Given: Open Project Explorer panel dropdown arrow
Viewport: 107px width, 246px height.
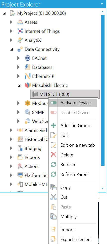Looking at the screenshot, I should (x=102, y=4).
